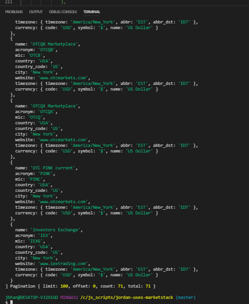Click the 'OTCQX Marketplace' name value

pos(54,106)
